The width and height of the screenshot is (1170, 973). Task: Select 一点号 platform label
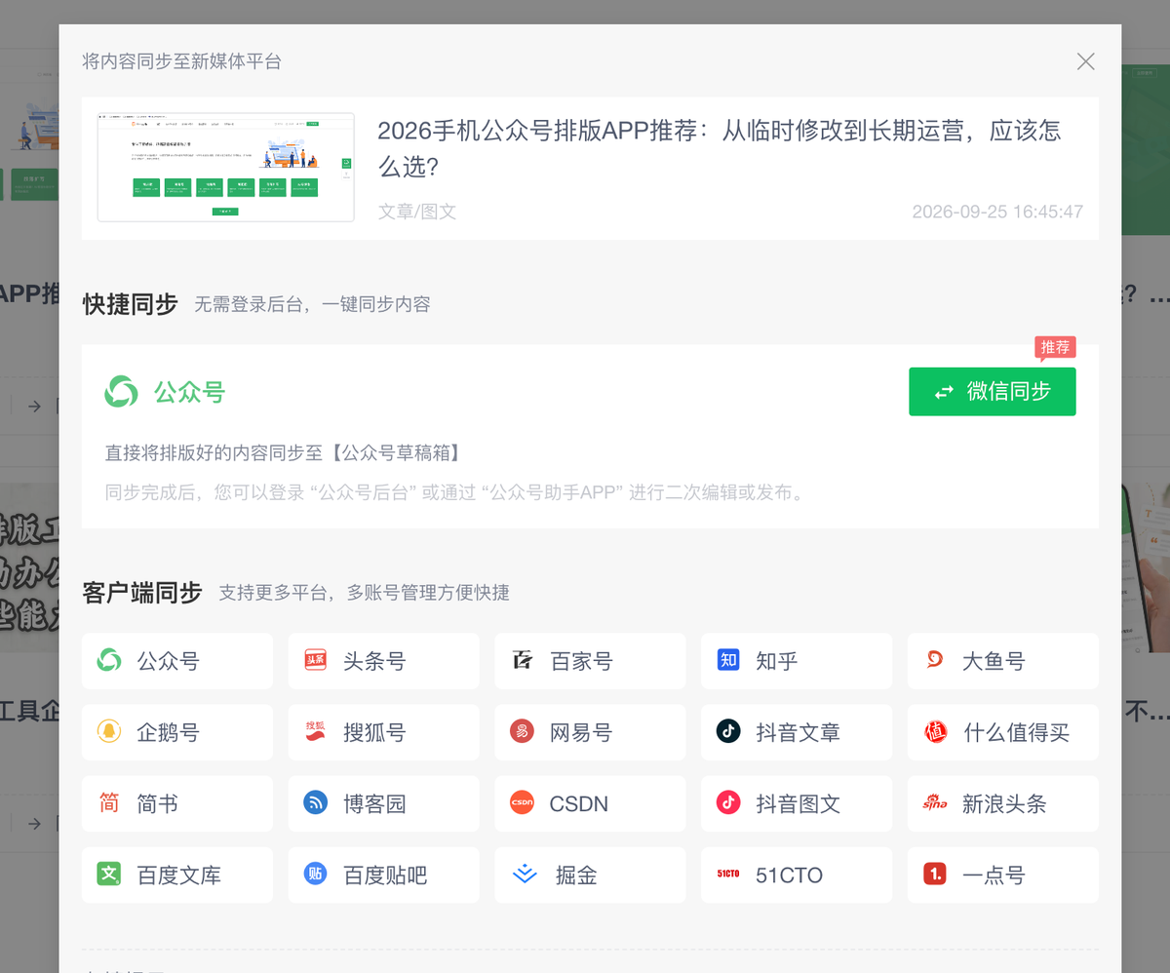(x=994, y=875)
